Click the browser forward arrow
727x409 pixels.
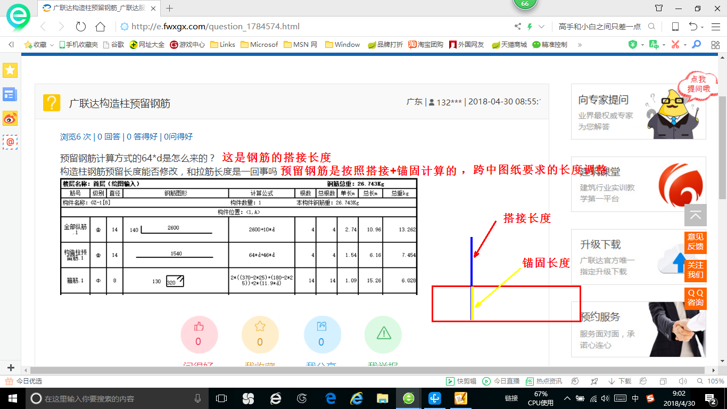61,27
